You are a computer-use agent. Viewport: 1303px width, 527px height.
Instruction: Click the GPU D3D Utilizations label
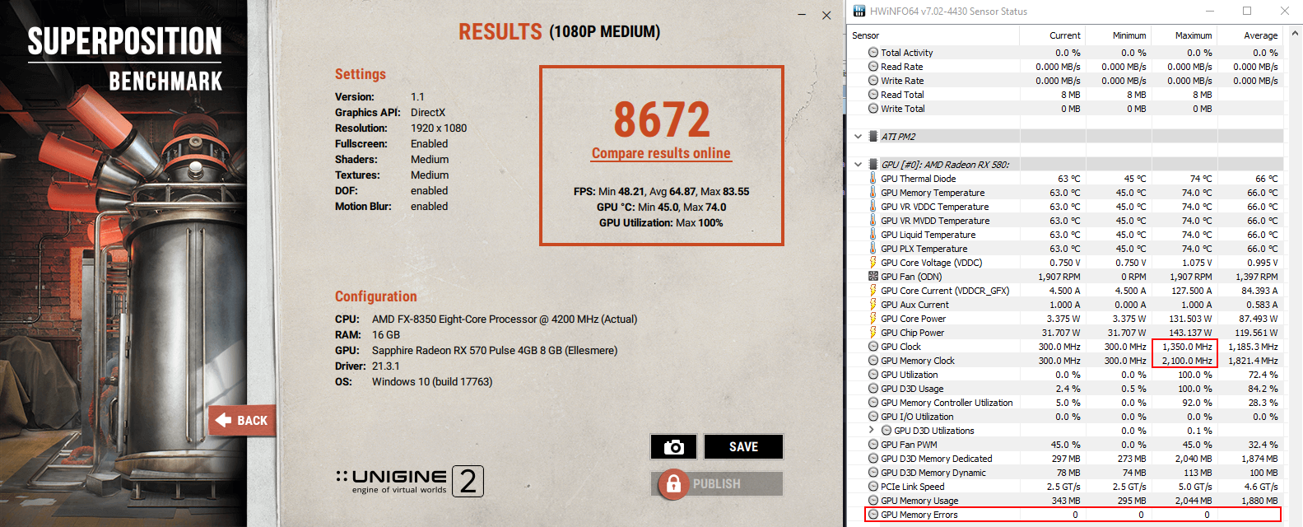click(934, 431)
